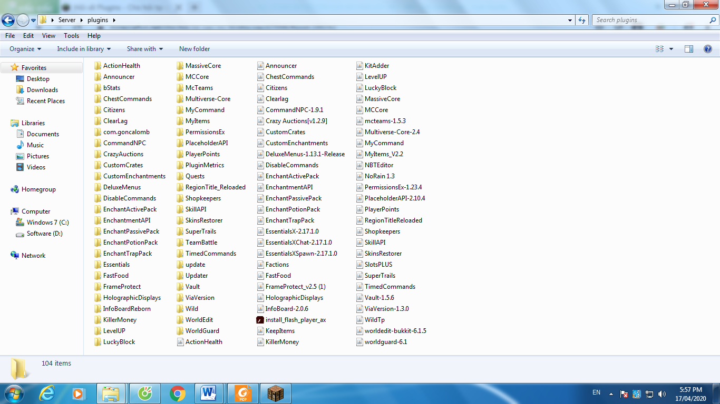Image resolution: width=720 pixels, height=404 pixels.
Task: Open the Help menu
Action: (x=94, y=36)
